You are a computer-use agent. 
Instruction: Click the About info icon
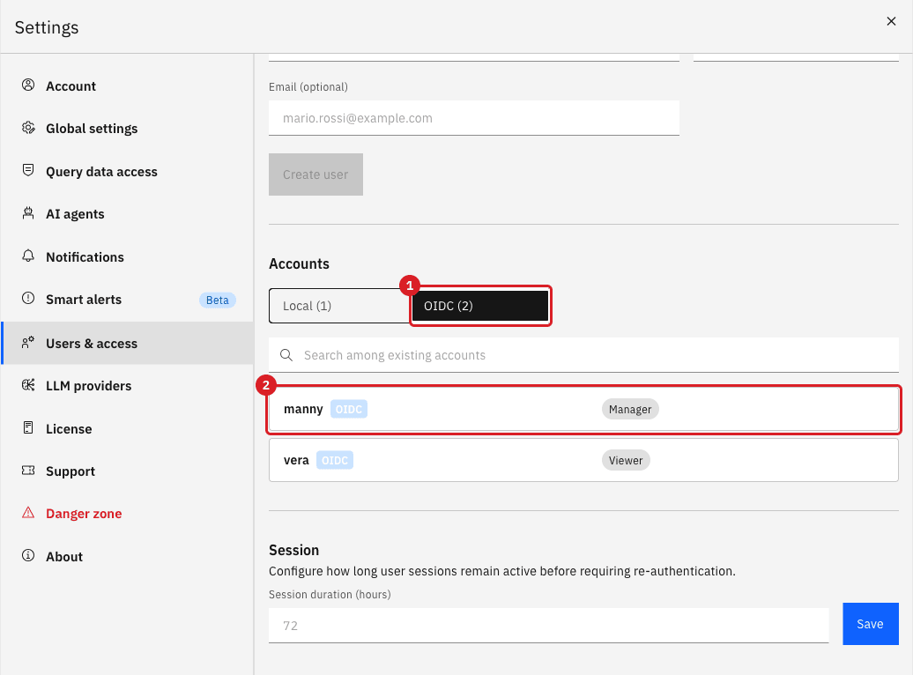(28, 556)
